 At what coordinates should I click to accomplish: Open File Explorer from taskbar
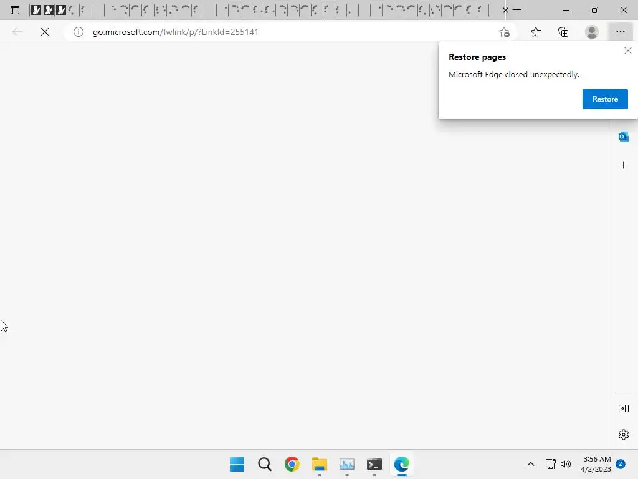coord(320,464)
